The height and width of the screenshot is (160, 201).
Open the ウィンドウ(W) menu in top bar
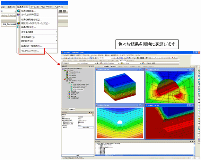47,7
